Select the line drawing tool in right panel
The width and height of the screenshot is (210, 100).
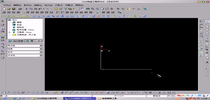[x=207, y=21]
